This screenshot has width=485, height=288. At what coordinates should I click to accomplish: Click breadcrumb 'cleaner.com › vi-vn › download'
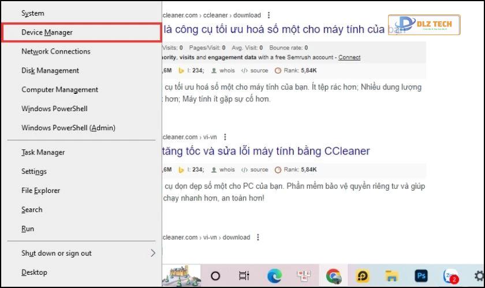point(206,237)
